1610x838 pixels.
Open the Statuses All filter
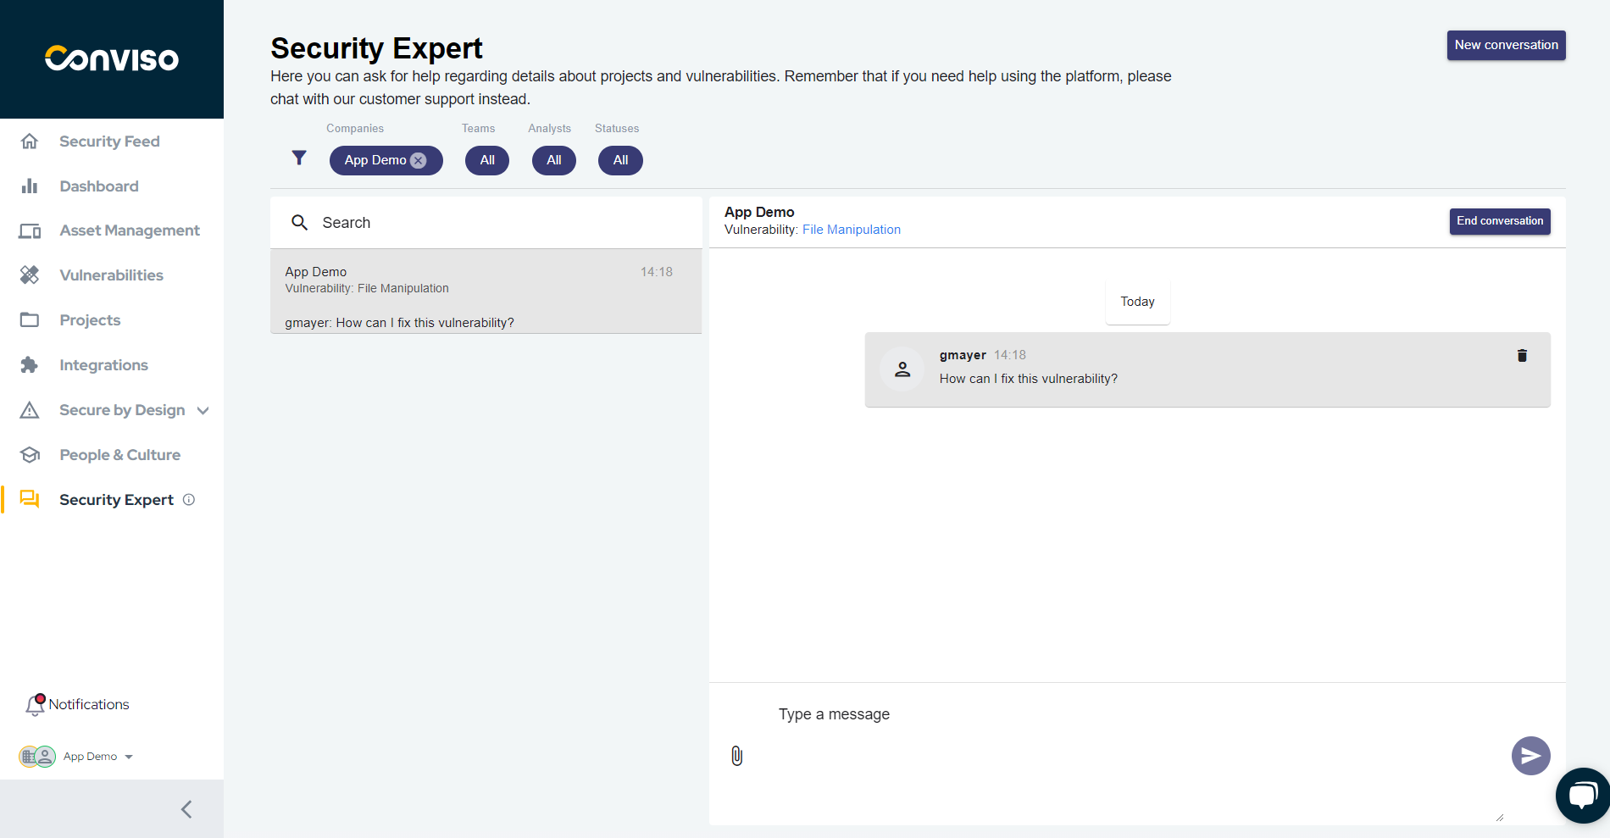[x=620, y=160]
